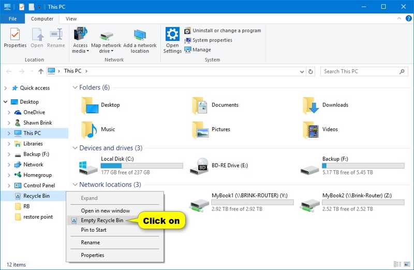Click System properties in ribbon
The height and width of the screenshot is (270, 414).
(x=209, y=40)
